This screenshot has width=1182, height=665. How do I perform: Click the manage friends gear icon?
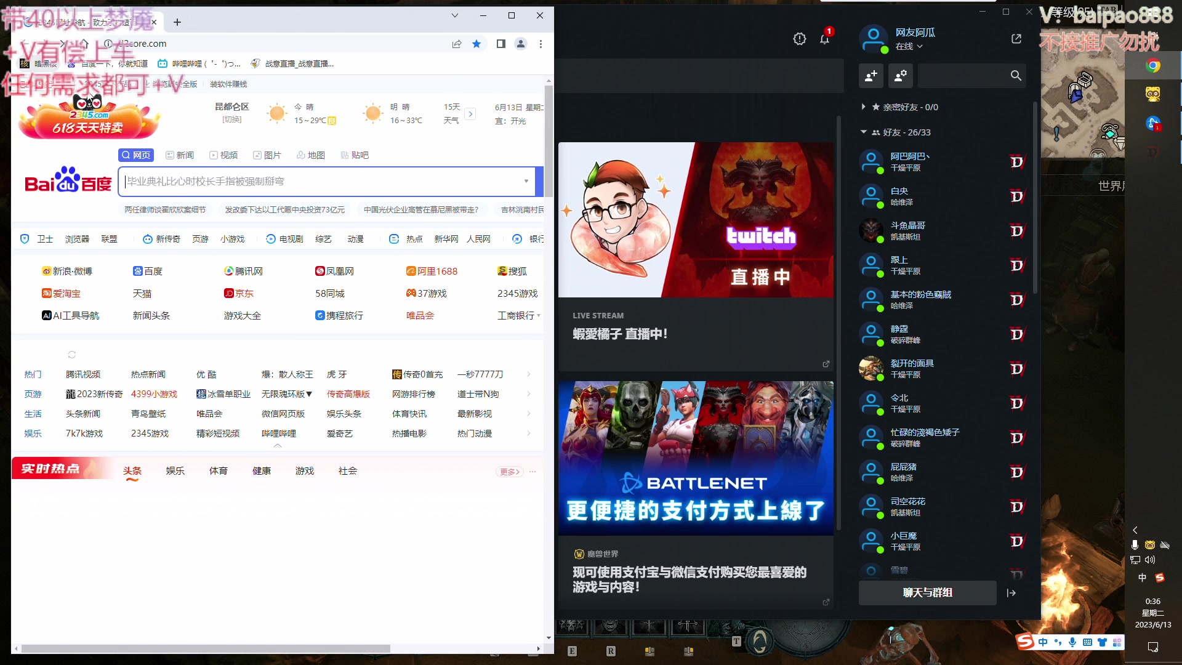(900, 76)
